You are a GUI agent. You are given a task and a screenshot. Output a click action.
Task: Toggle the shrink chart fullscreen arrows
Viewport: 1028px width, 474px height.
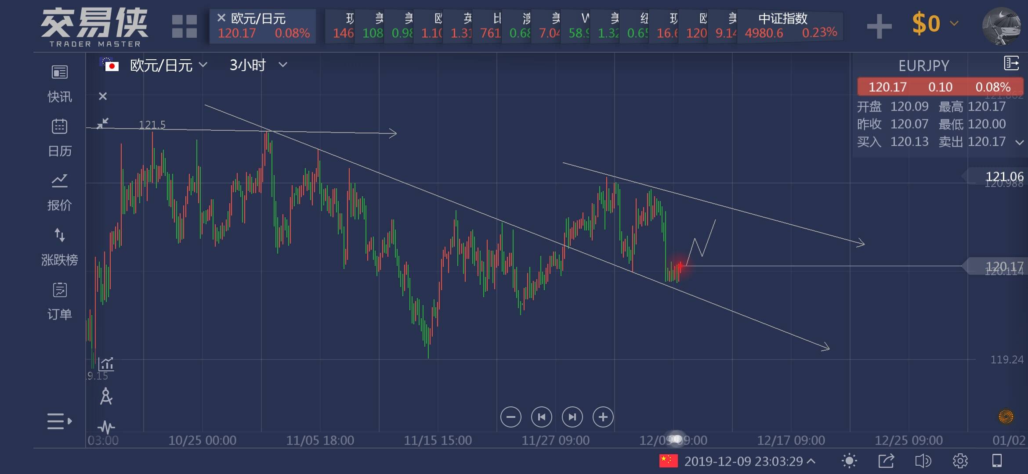[x=102, y=123]
